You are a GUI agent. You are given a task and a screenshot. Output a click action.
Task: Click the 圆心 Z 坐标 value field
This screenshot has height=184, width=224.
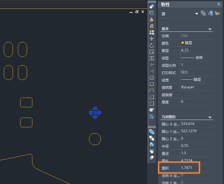197,138
